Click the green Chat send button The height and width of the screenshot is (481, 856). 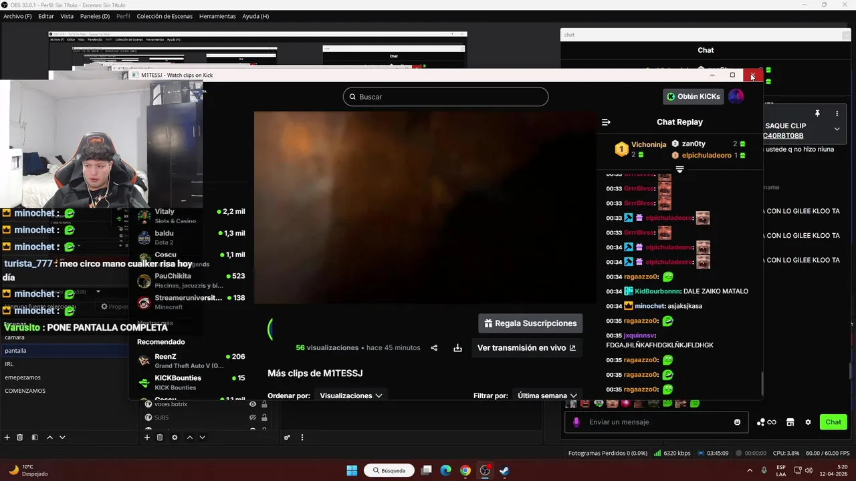point(833,422)
